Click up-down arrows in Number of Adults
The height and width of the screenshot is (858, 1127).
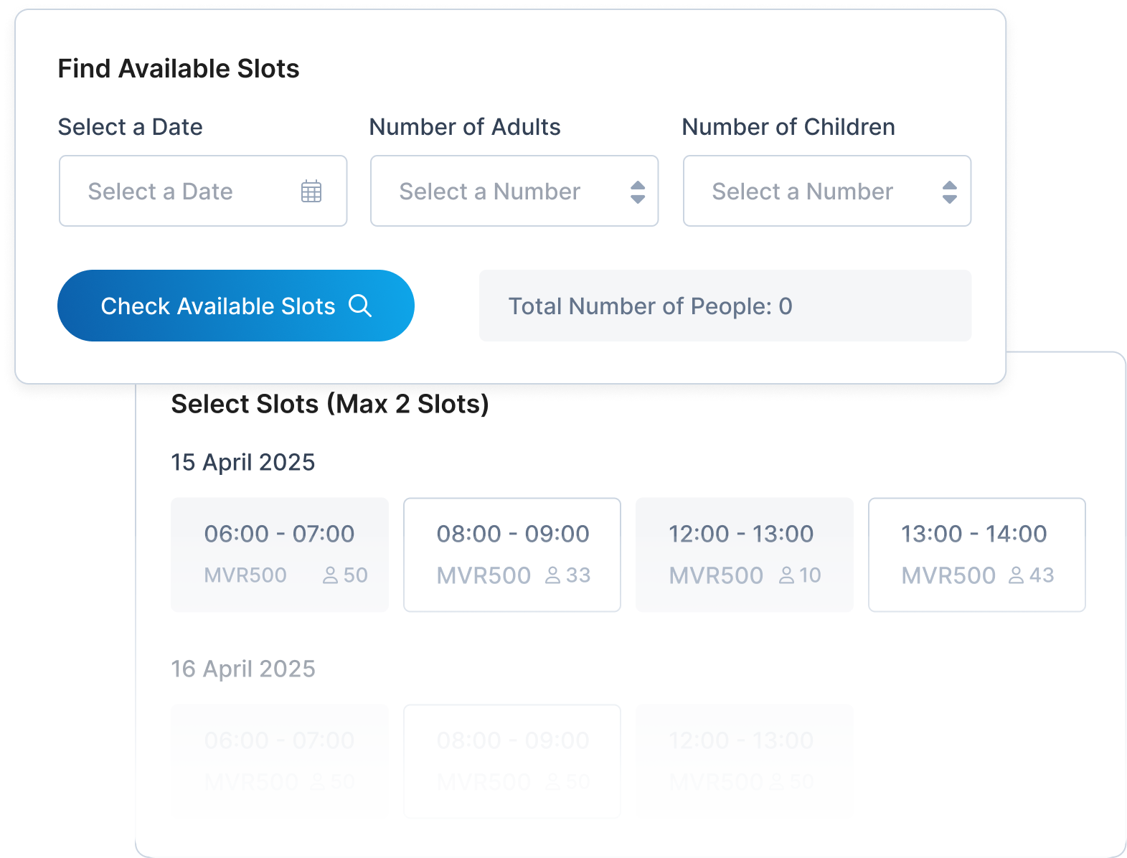click(x=637, y=192)
